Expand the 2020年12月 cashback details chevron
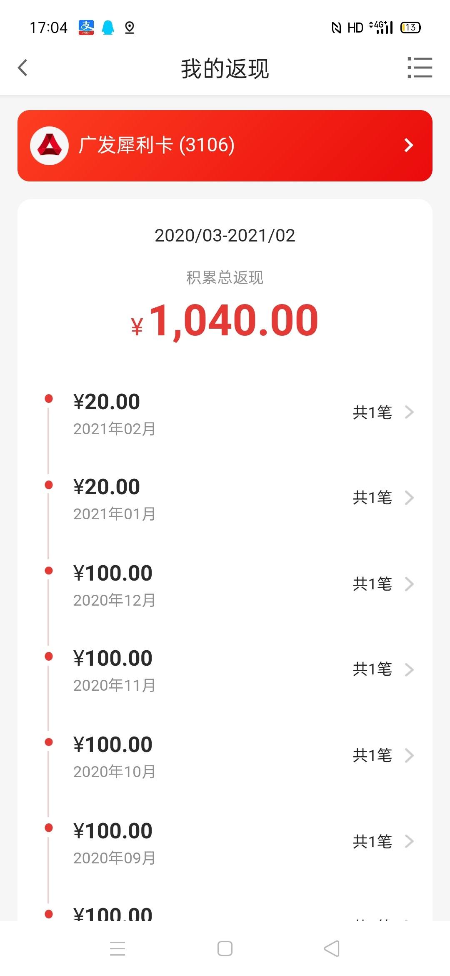This screenshot has width=450, height=976. click(409, 584)
